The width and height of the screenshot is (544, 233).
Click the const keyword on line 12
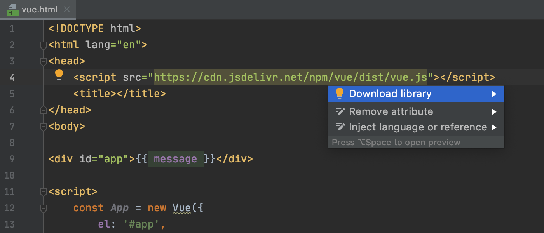89,208
